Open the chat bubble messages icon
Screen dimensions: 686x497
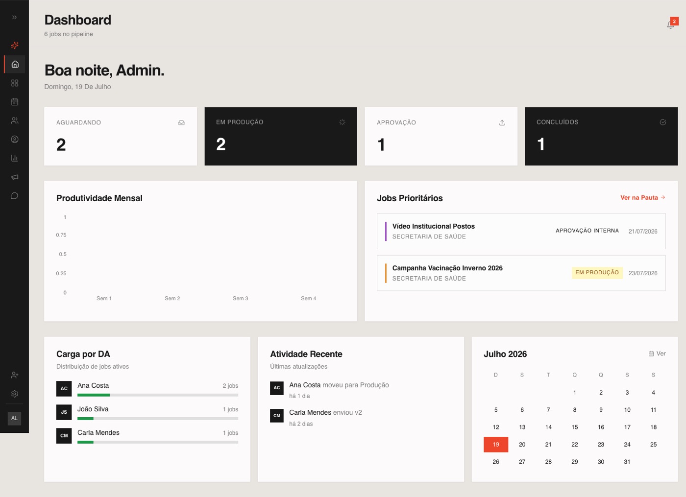tap(15, 196)
